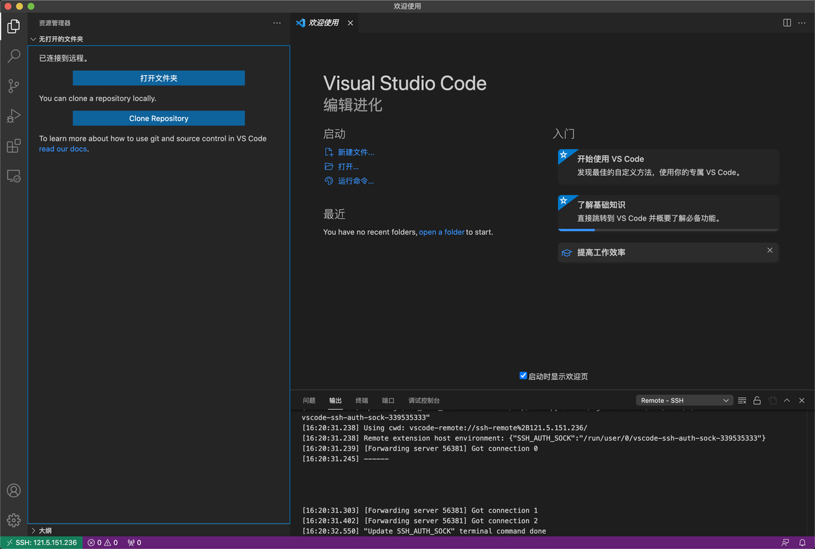Open the Run and Debug view
The width and height of the screenshot is (815, 549).
click(x=14, y=116)
